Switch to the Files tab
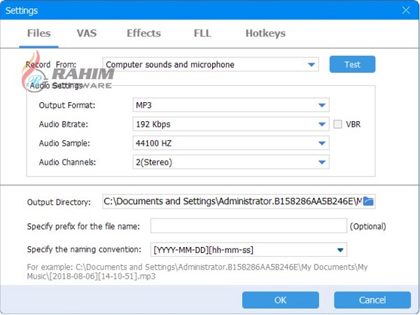Screen dimensions: 420x315 pos(38,34)
